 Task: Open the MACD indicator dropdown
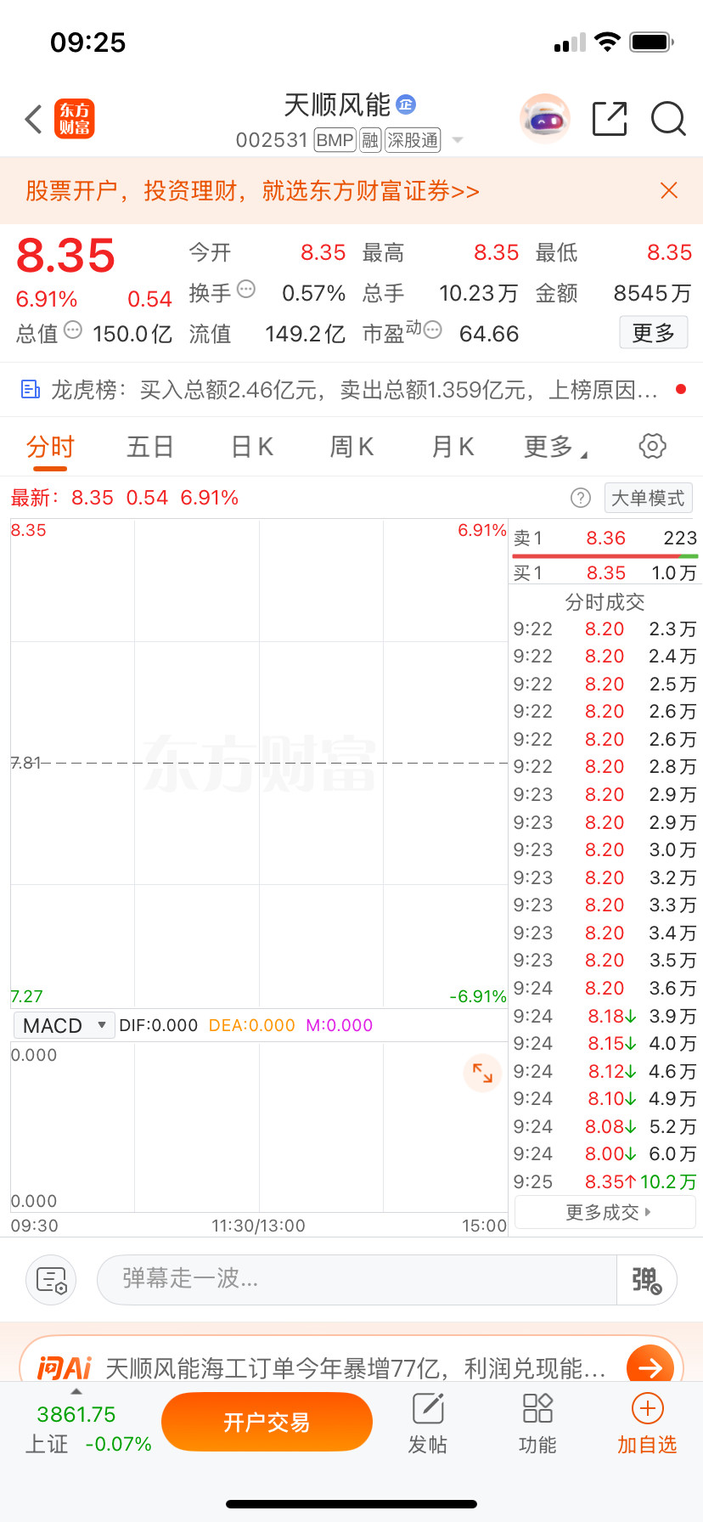[x=64, y=1025]
